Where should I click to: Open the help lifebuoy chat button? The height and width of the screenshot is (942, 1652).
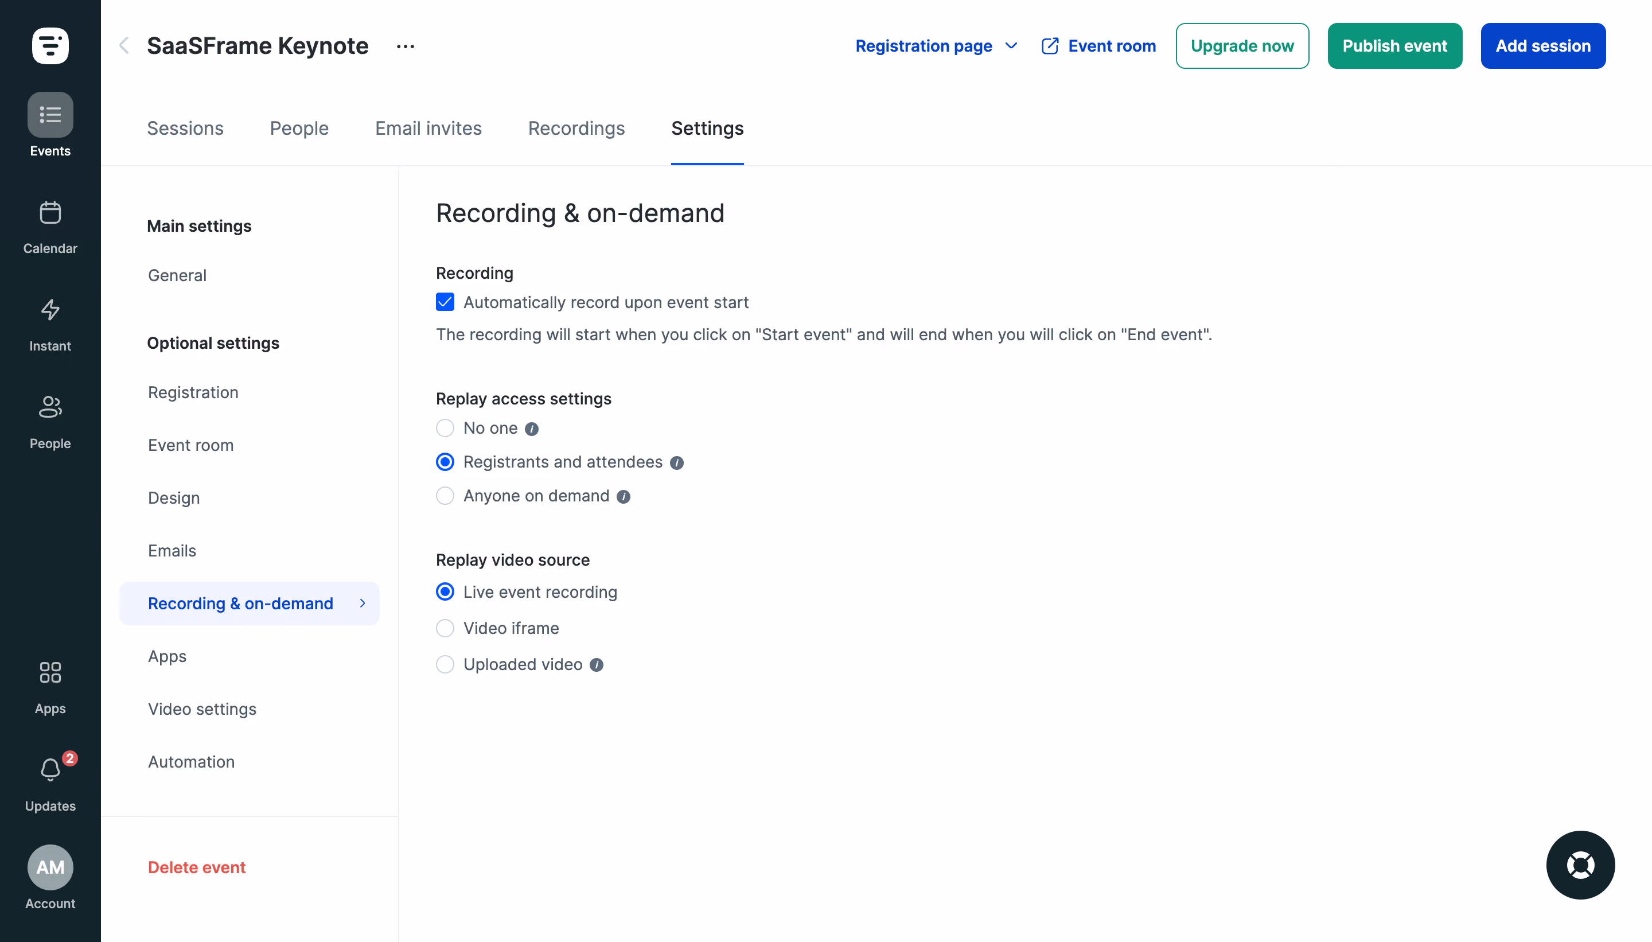tap(1580, 865)
